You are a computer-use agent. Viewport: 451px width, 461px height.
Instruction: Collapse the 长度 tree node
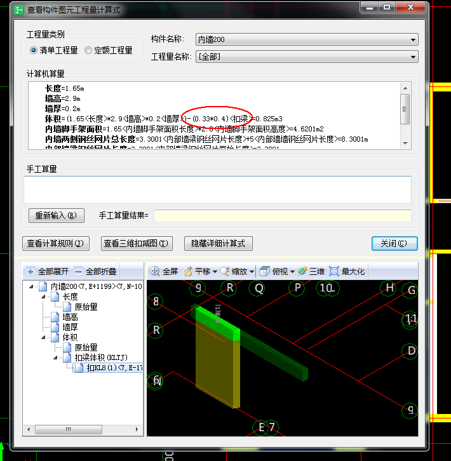coord(43,297)
